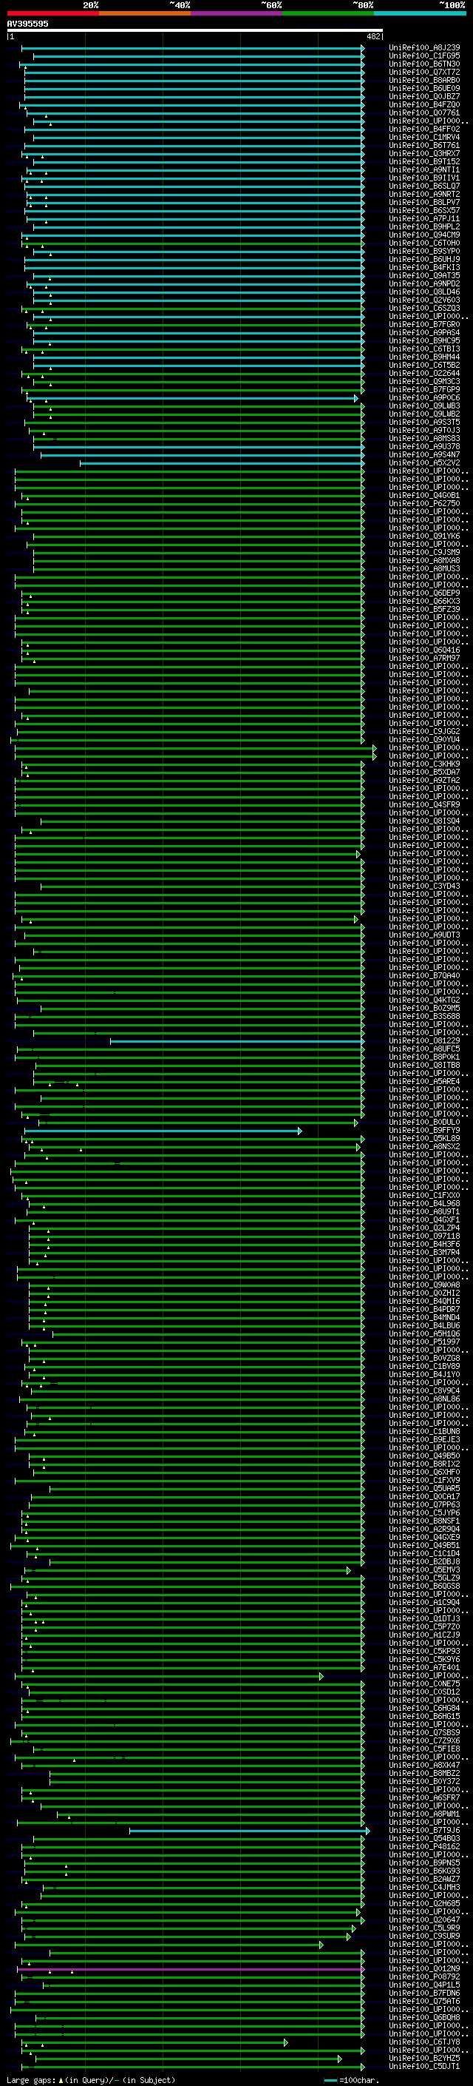
Task: Click the UniRef100_C6SZQ3 hit label
Action: (424, 309)
